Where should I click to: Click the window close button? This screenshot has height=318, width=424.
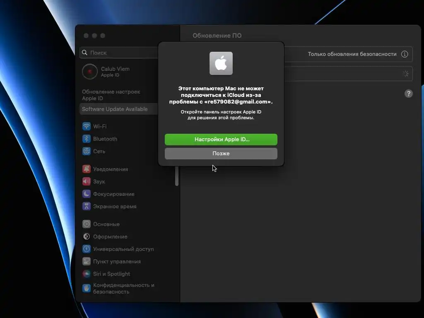[86, 36]
